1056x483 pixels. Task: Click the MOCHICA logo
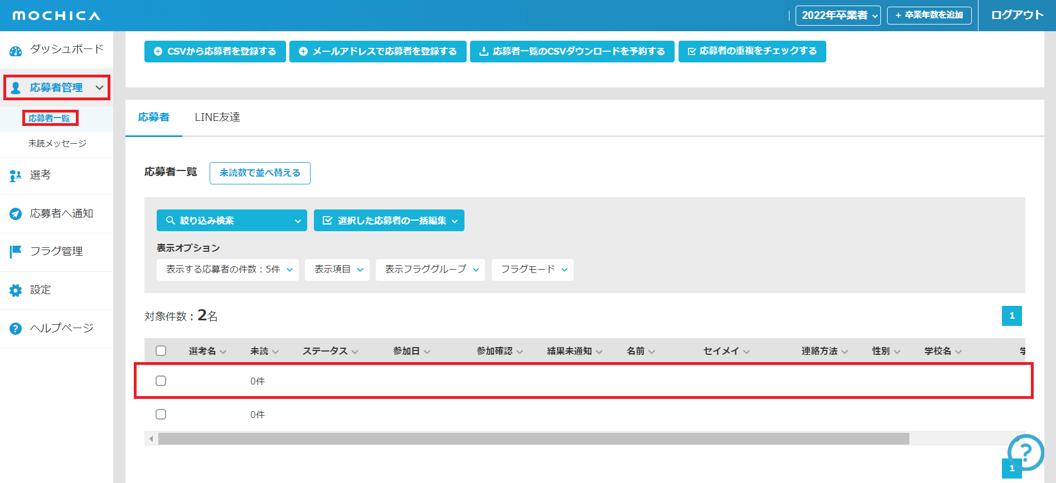tap(56, 16)
